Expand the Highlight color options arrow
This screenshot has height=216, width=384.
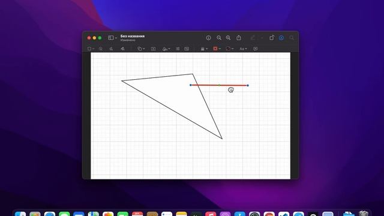[x=262, y=38]
